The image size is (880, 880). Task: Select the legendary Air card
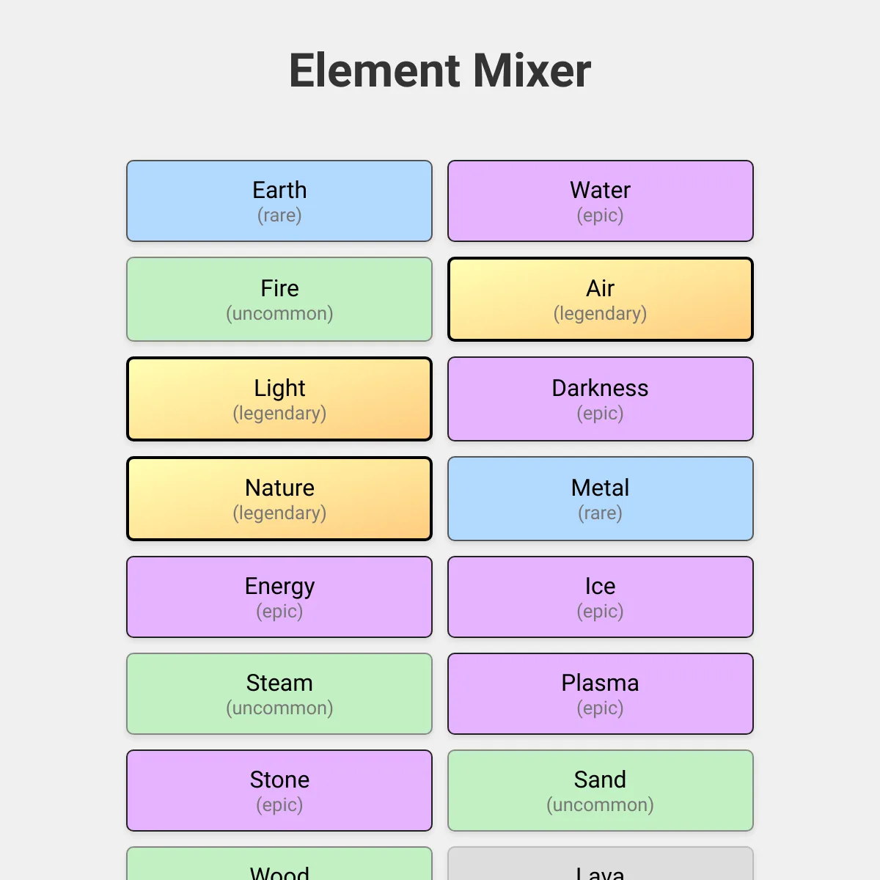pos(601,299)
